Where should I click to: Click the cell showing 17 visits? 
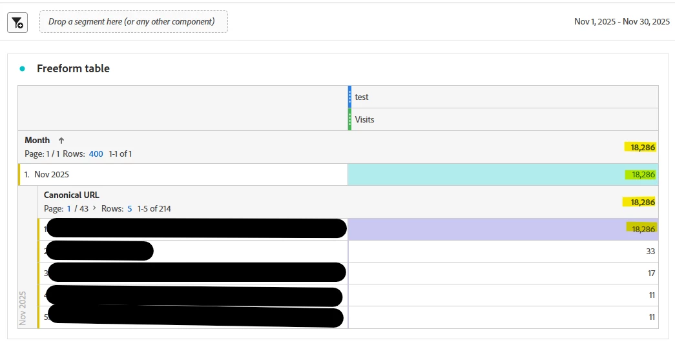tap(503, 273)
